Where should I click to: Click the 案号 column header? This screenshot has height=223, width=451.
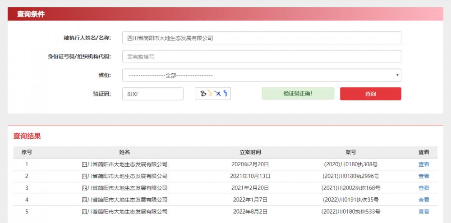coord(350,152)
